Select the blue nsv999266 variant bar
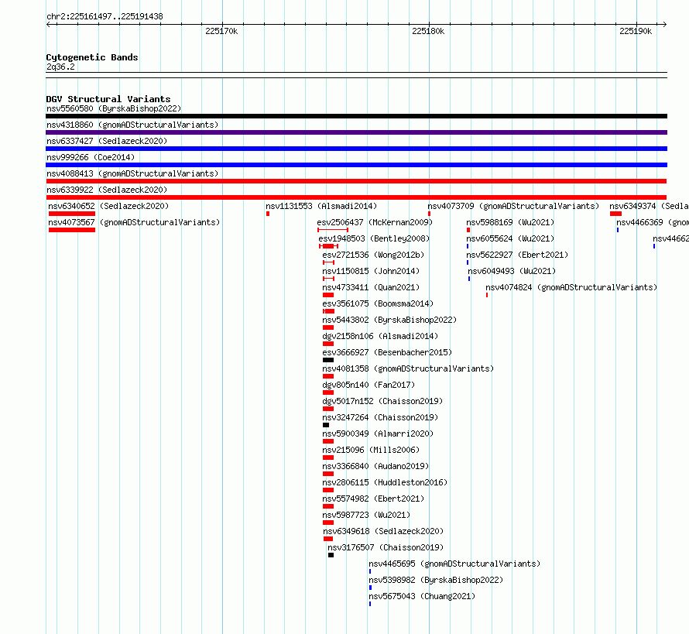 click(x=356, y=165)
